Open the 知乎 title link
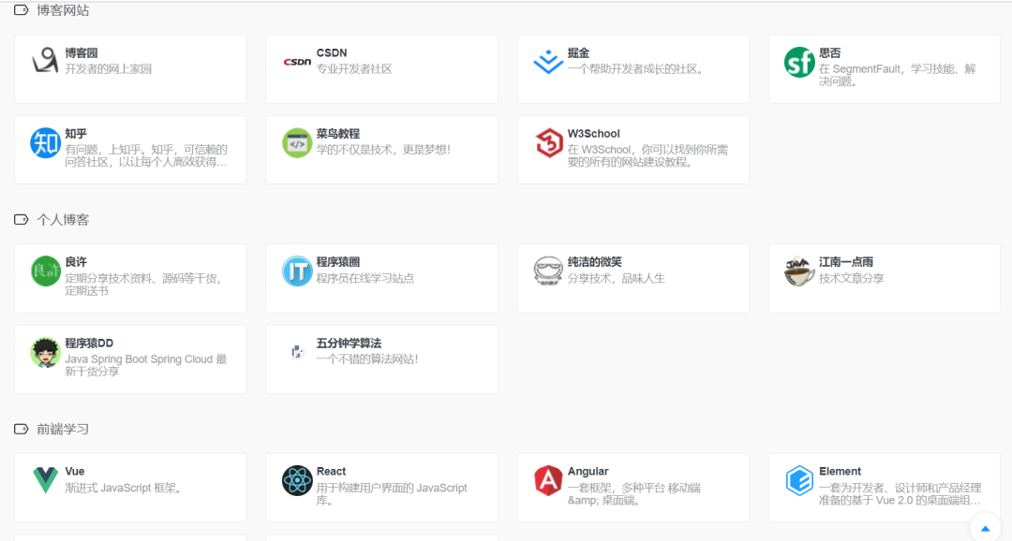 (x=76, y=134)
